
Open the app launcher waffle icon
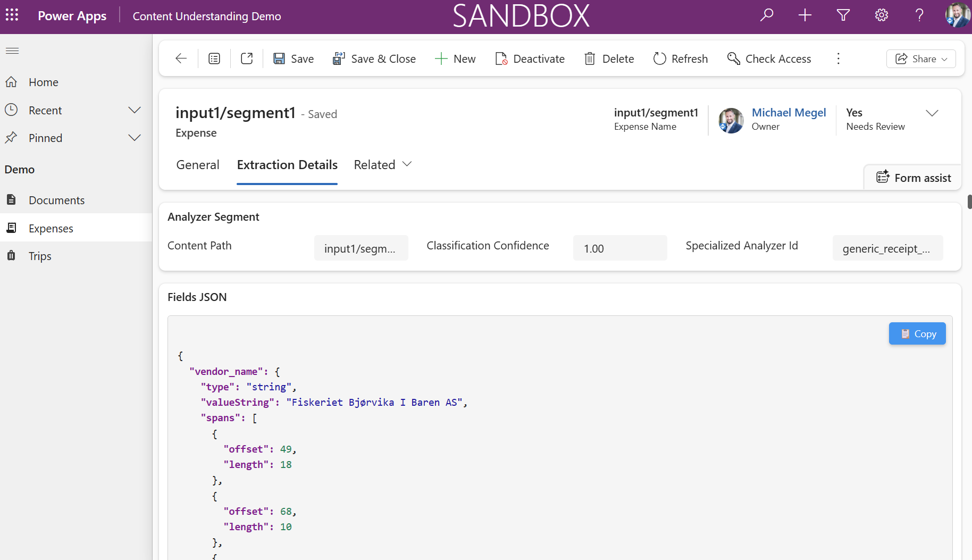[x=12, y=15]
